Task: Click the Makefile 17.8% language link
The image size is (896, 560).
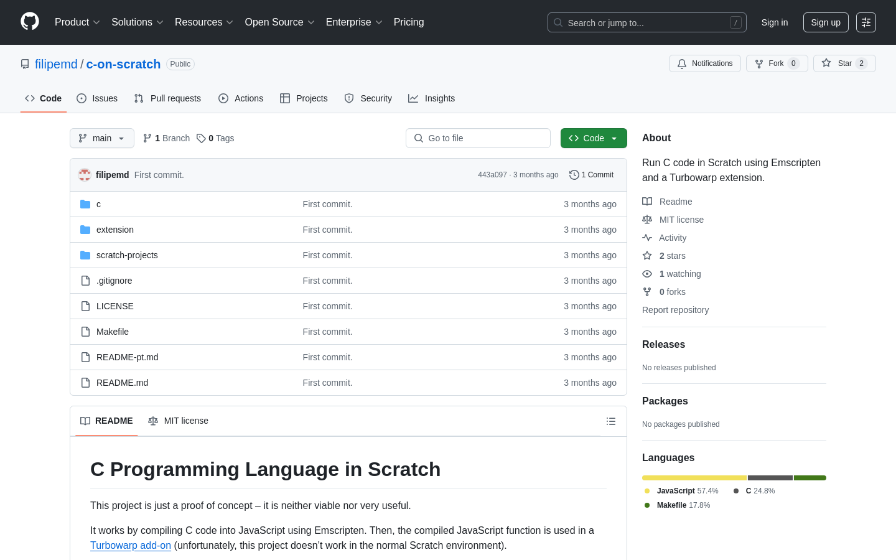Action: coord(677,505)
